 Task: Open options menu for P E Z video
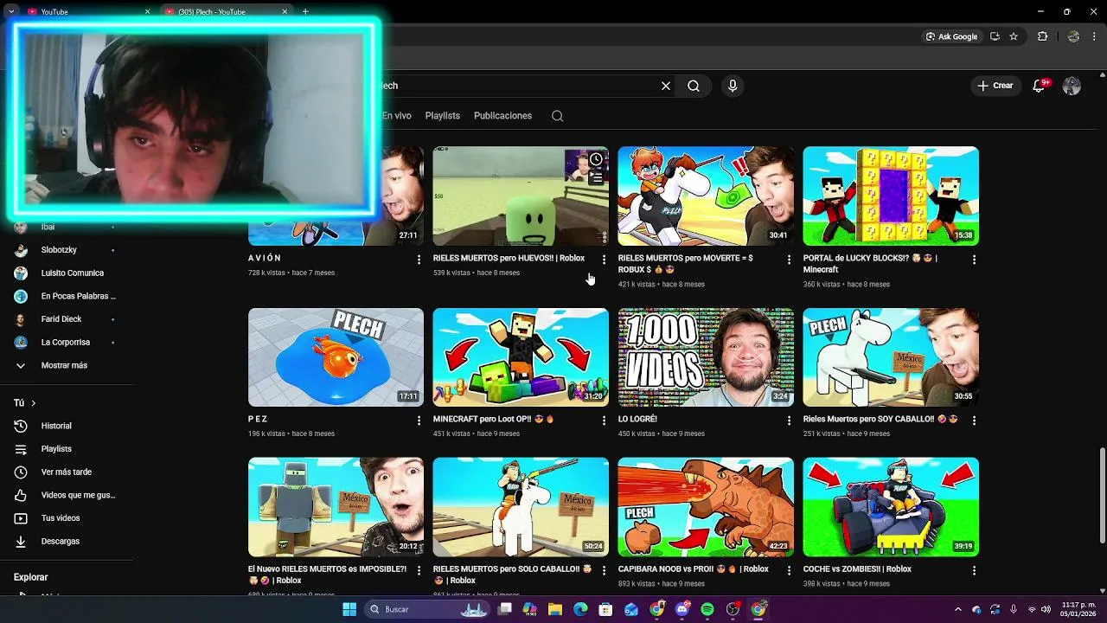419,421
